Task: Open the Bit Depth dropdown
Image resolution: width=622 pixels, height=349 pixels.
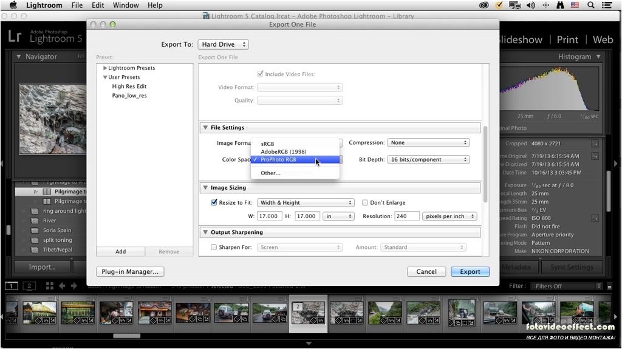Action: pyautogui.click(x=428, y=159)
